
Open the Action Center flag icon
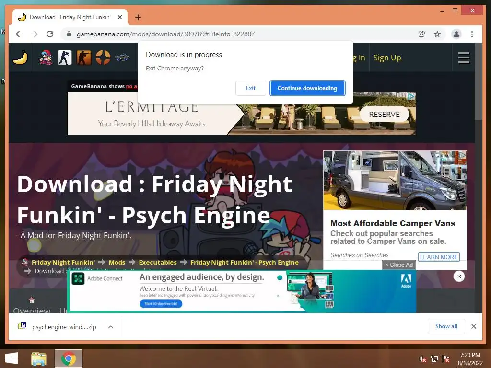445,359
